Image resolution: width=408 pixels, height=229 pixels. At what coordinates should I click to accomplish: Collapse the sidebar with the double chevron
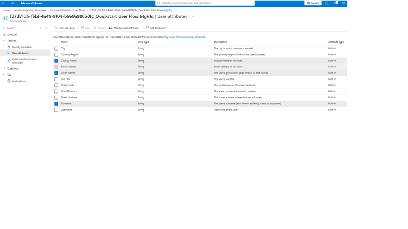point(47,28)
